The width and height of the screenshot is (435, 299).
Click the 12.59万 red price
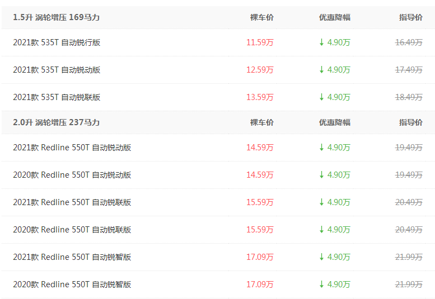click(260, 70)
